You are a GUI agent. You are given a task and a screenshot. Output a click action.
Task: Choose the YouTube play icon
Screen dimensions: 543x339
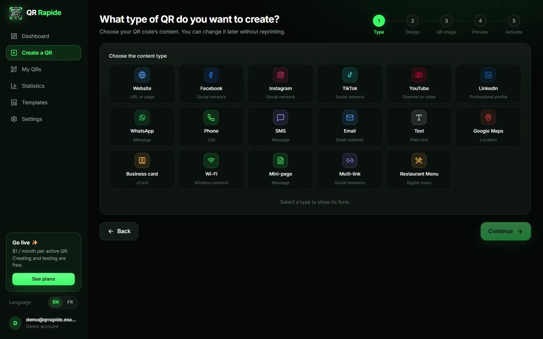(419, 75)
